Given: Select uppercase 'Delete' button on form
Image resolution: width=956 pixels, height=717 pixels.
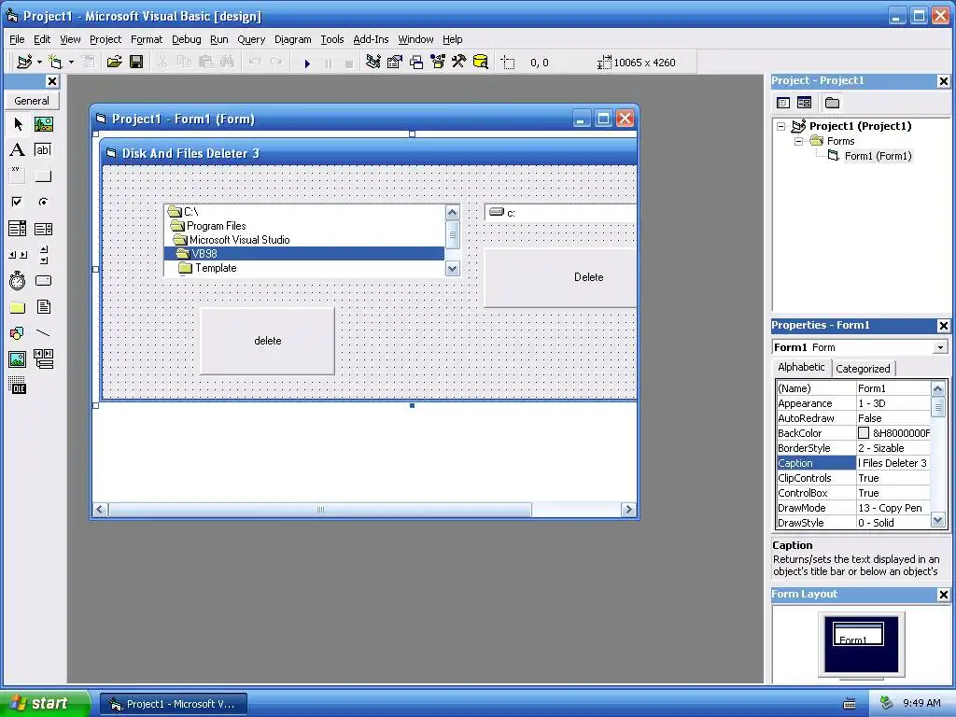Looking at the screenshot, I should 560,277.
